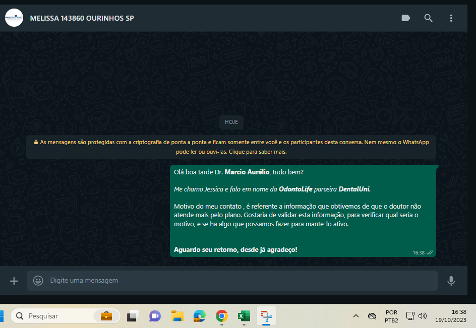The height and width of the screenshot is (328, 476).
Task: Click the magnifier icon in taskbar search
Action: pyautogui.click(x=20, y=316)
